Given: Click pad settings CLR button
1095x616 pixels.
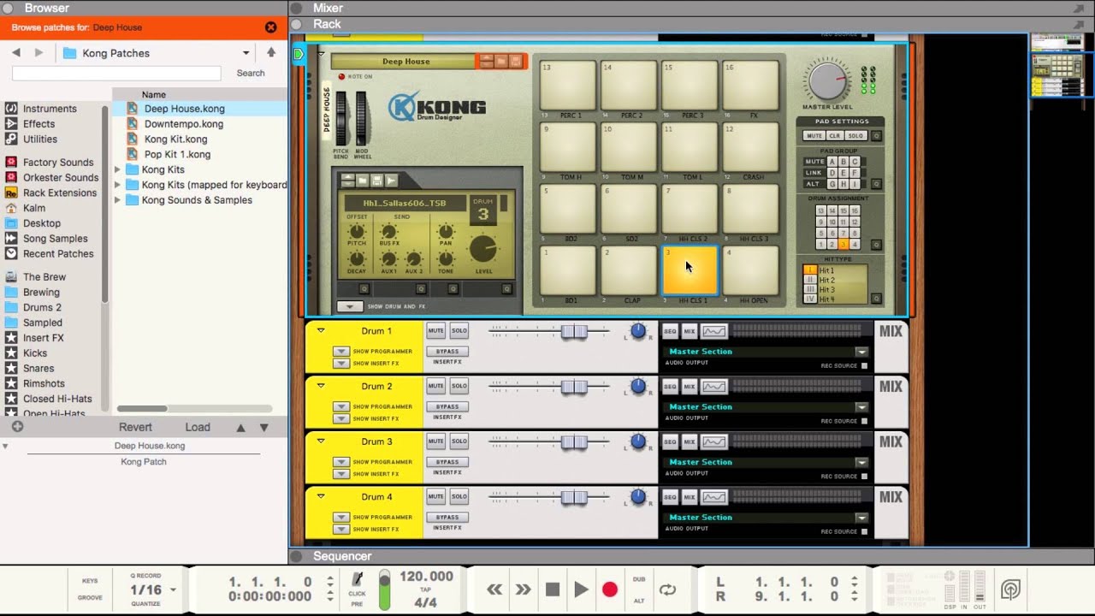Looking at the screenshot, I should click(x=835, y=136).
